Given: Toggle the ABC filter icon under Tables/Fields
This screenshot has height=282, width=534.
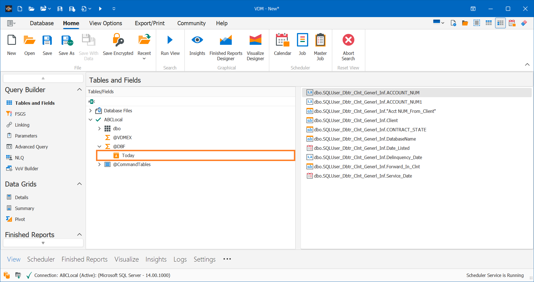Looking at the screenshot, I should (x=92, y=101).
